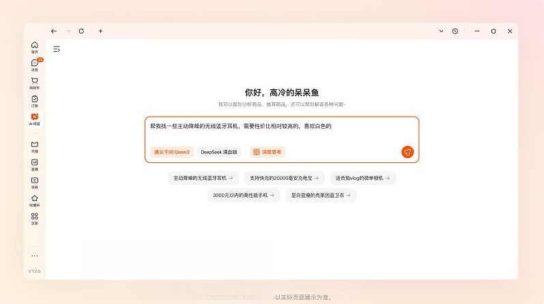Open the 订单 orders icon
Image resolution: width=544 pixels, height=304 pixels.
(x=34, y=101)
